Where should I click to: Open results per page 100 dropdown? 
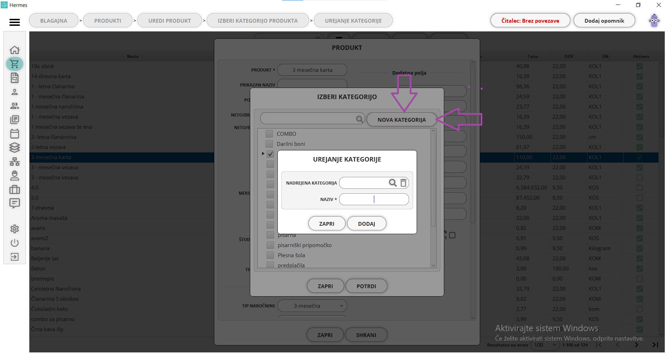545,345
